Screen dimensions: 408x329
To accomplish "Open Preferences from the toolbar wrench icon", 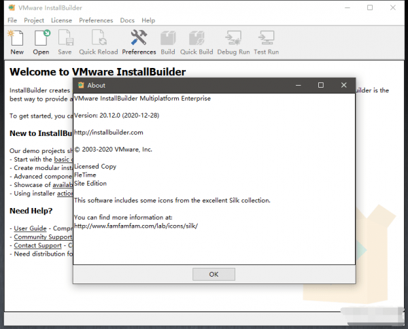I will [x=139, y=41].
